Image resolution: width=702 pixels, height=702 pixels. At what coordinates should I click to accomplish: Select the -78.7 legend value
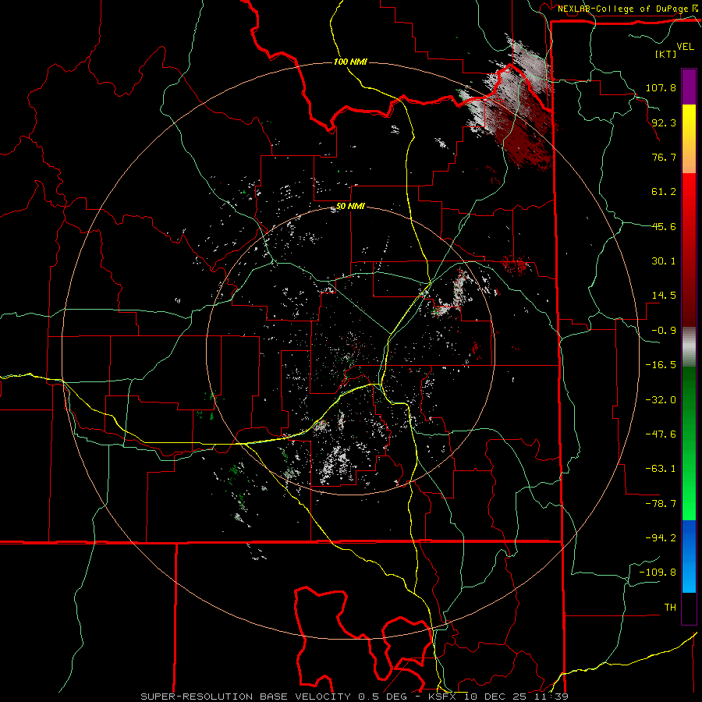[x=661, y=504]
